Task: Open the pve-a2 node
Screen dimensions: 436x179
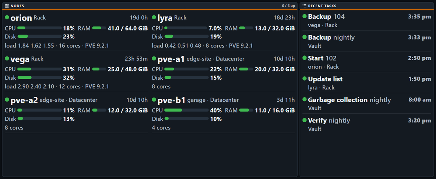Action: [x=24, y=100]
